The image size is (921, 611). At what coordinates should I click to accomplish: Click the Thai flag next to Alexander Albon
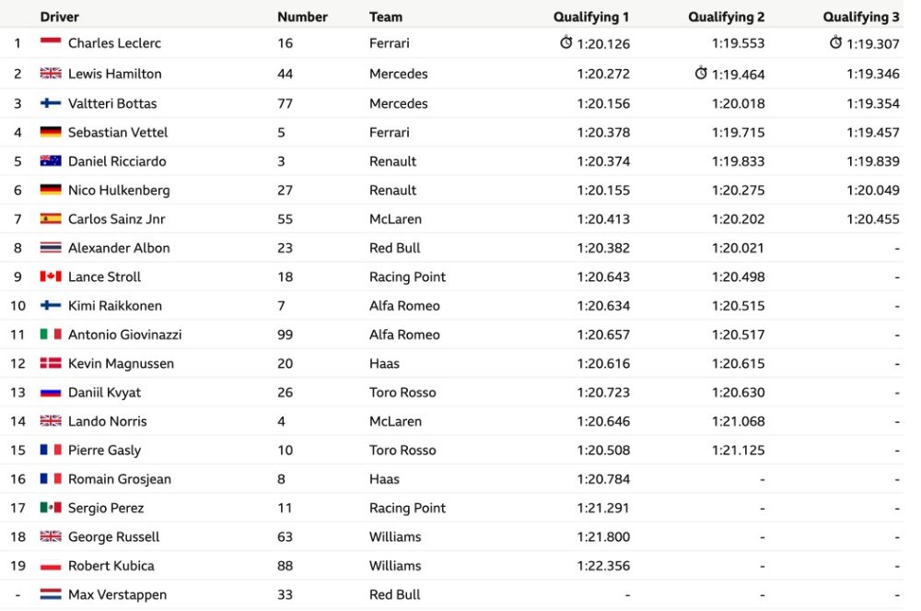[51, 247]
